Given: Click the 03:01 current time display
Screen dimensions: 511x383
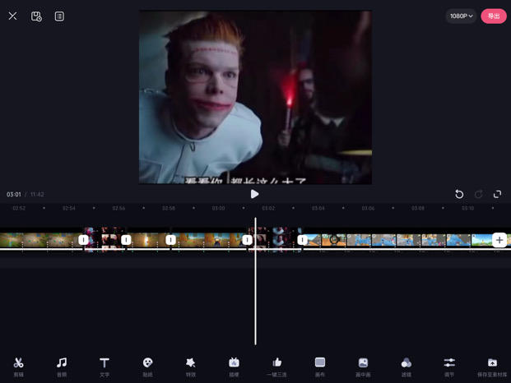Looking at the screenshot, I should [x=14, y=194].
